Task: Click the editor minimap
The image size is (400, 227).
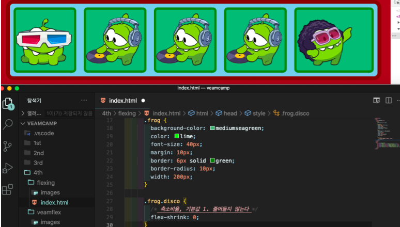Action: (x=387, y=134)
